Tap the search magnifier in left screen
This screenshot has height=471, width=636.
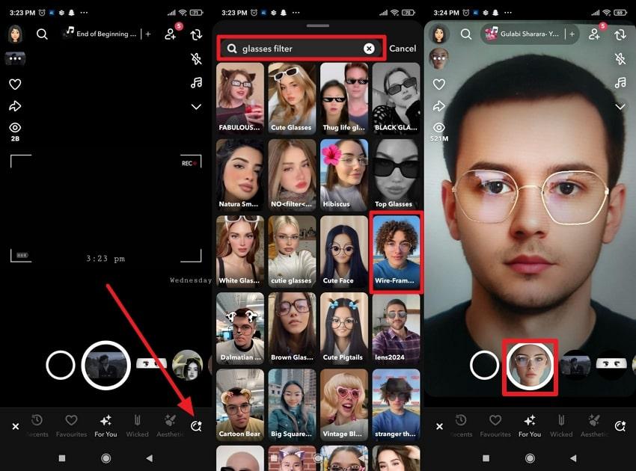coord(42,34)
